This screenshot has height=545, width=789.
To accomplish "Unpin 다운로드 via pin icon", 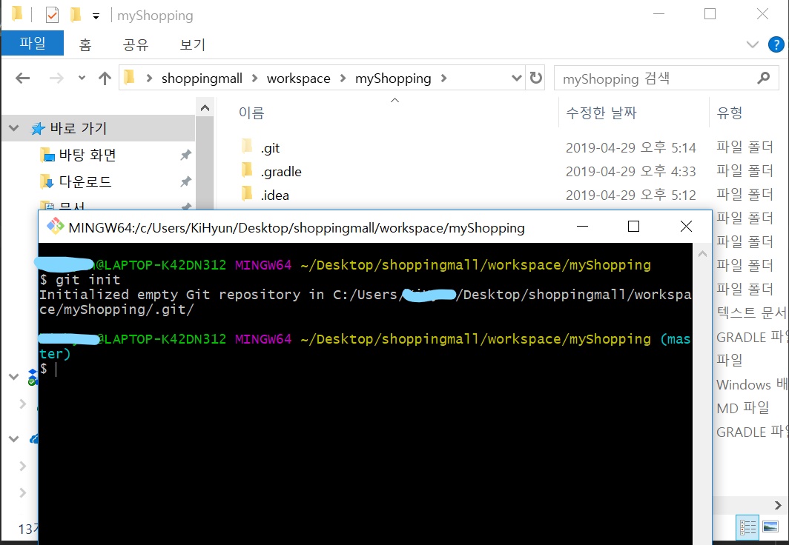I will coord(185,181).
